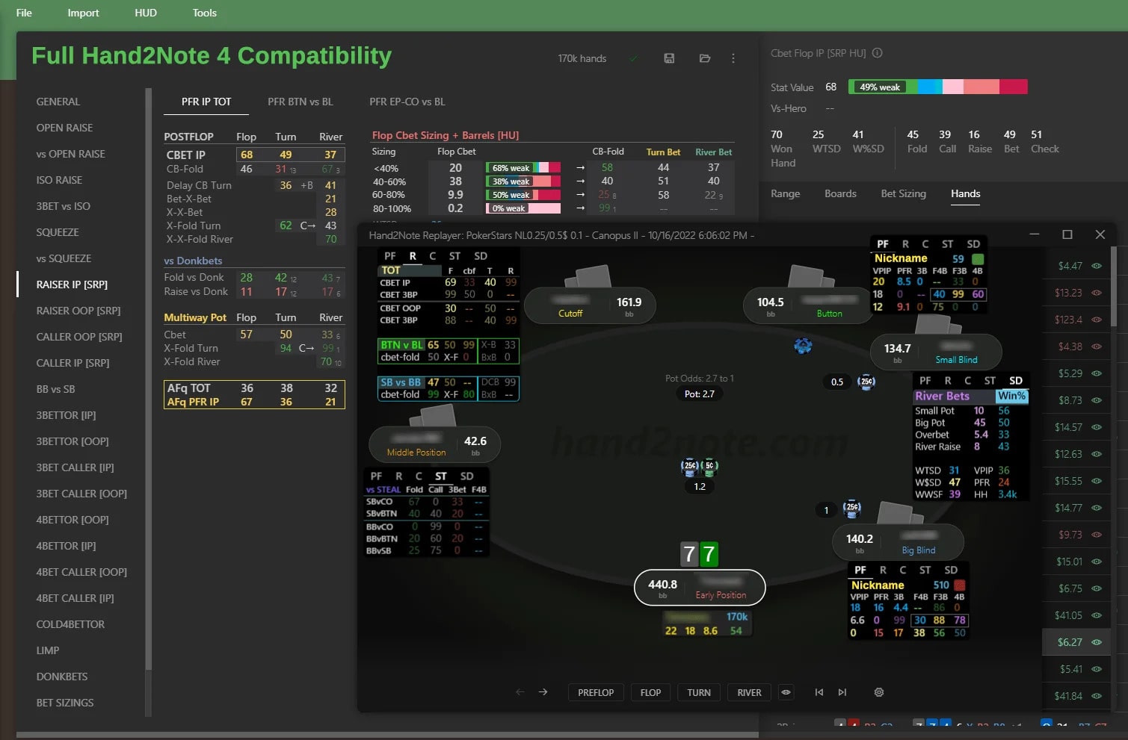The height and width of the screenshot is (740, 1128).
Task: Open the Bet Sizing tab
Action: point(903,193)
